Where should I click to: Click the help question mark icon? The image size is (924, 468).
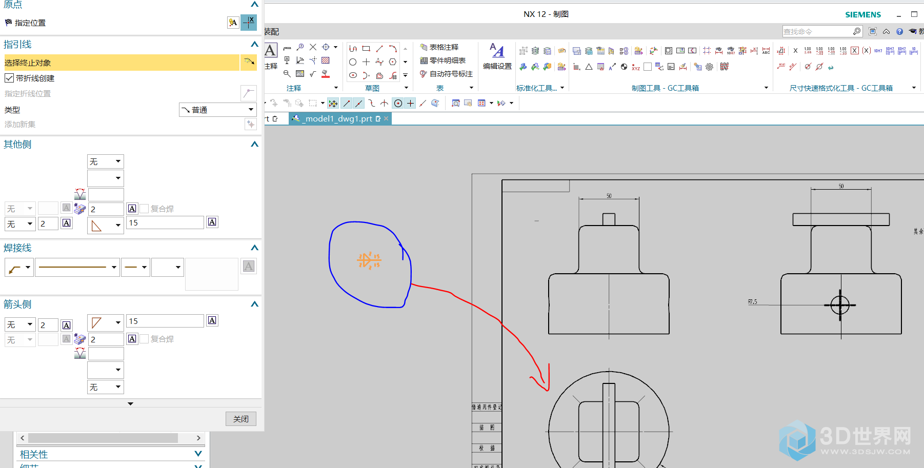click(x=899, y=32)
